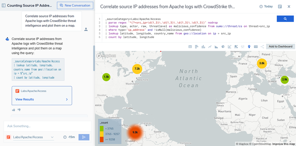Viewport: 296px width, 146px height.
Task: Choose the line chart visualization icon
Action: pyautogui.click(x=210, y=47)
